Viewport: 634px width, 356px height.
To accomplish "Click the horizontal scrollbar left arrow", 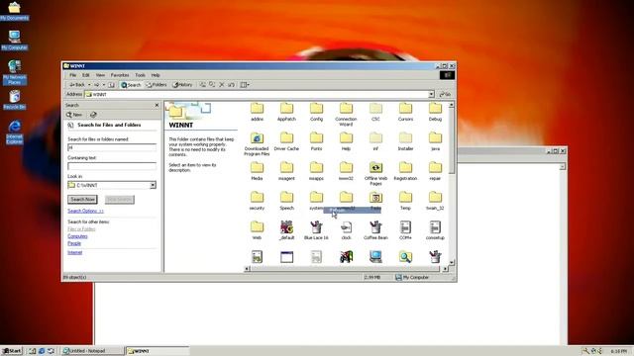I will coord(247,269).
